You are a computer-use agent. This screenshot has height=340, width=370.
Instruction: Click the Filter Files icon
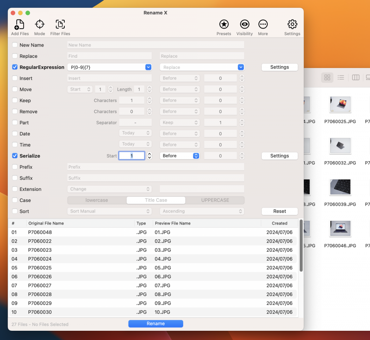(60, 25)
